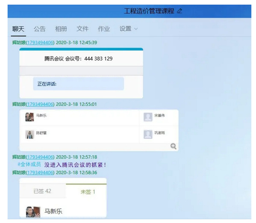Click the 已签 42 tab
This screenshot has height=223, width=256.
[42, 191]
